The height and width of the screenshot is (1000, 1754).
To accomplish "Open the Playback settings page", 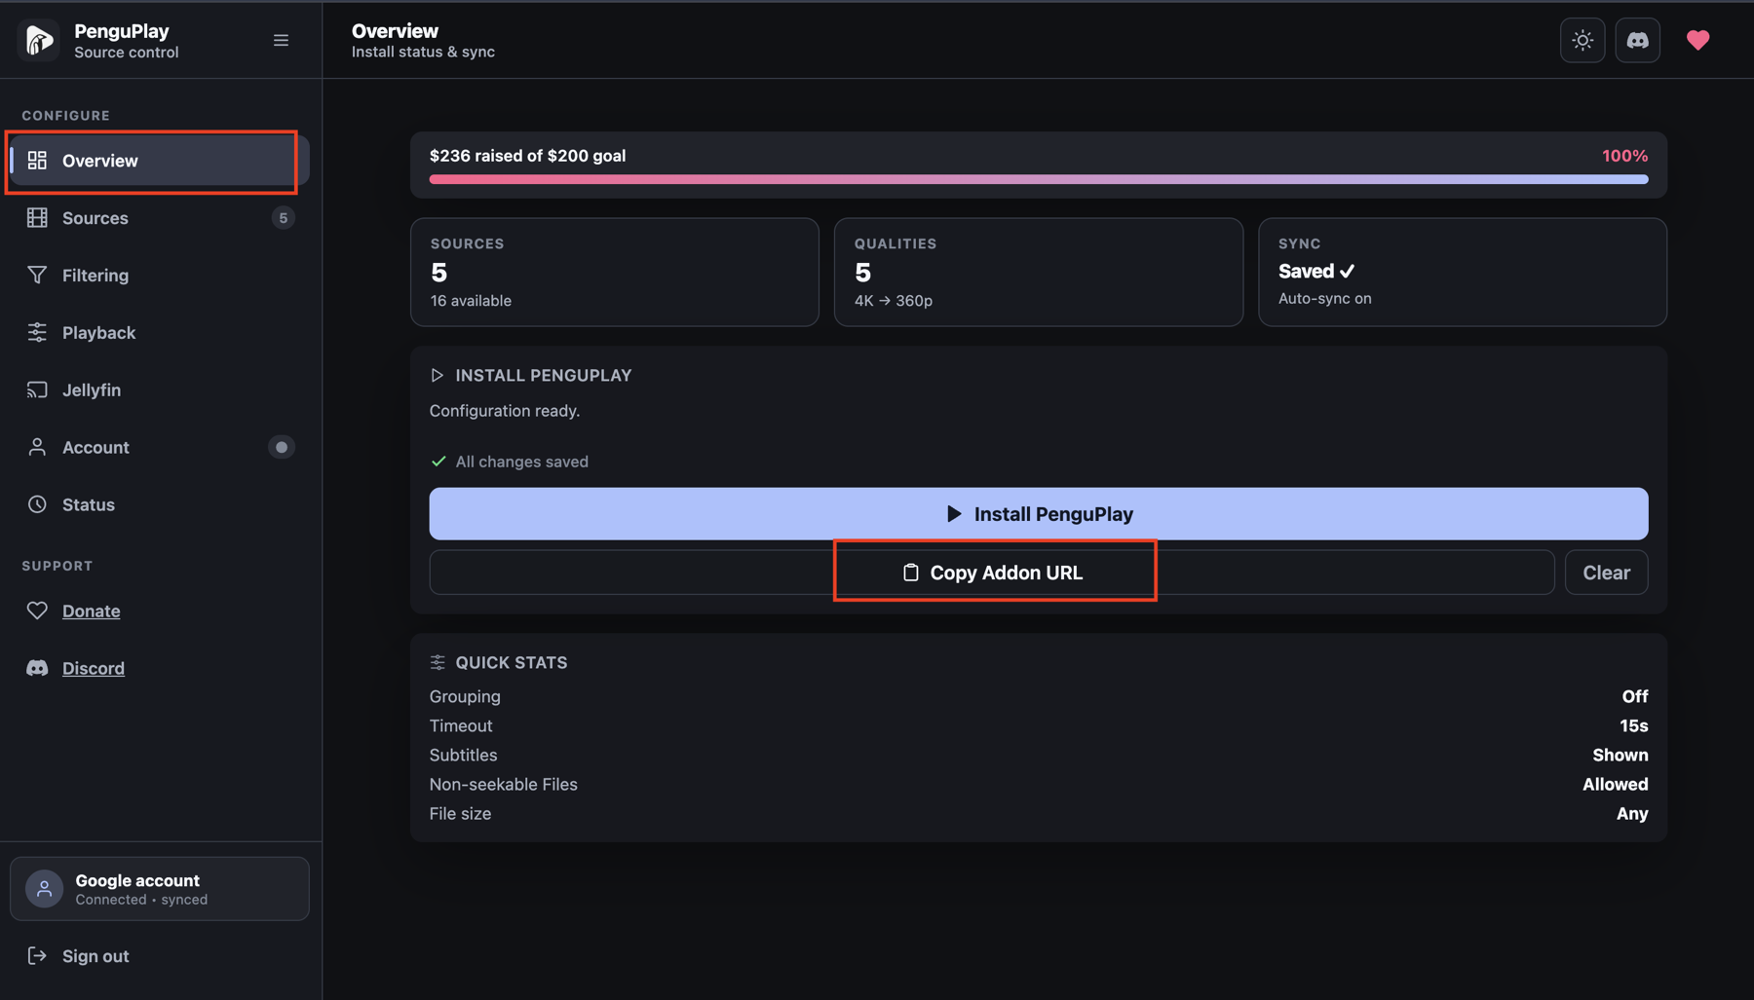I will click(x=160, y=333).
